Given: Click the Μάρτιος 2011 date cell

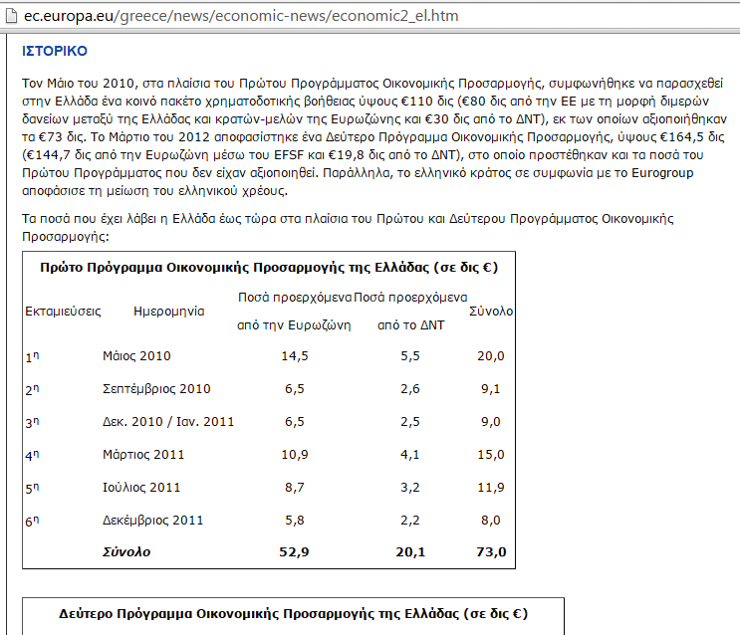Looking at the screenshot, I should 142,455.
